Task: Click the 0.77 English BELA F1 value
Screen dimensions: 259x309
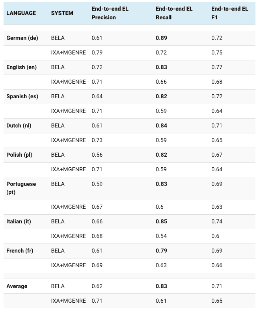Action: 217,67
